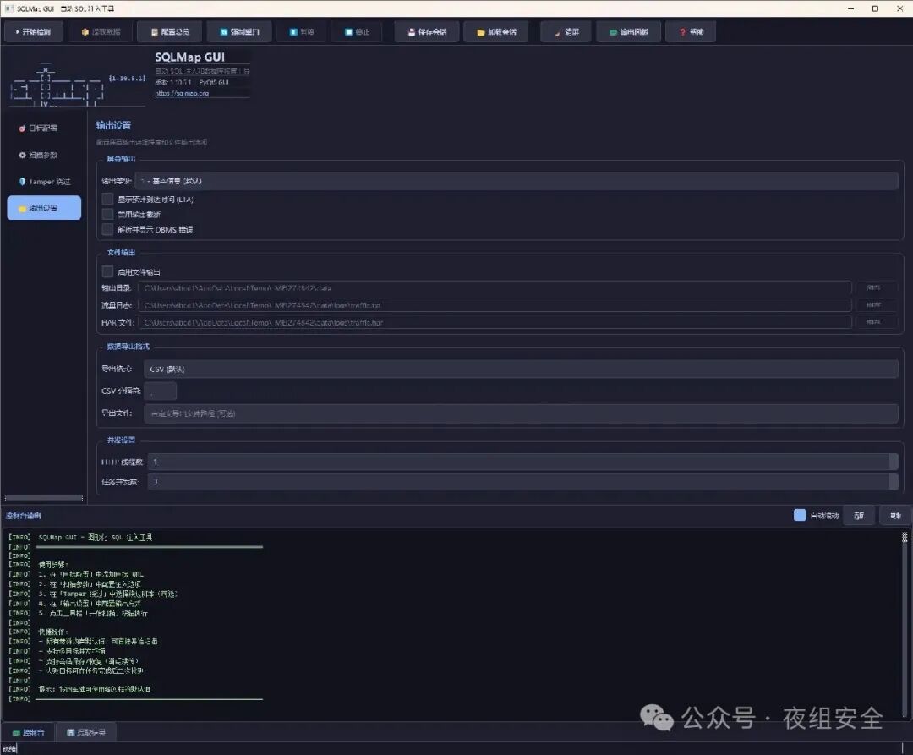Open the Tamper bypass sidebar item

click(x=44, y=182)
